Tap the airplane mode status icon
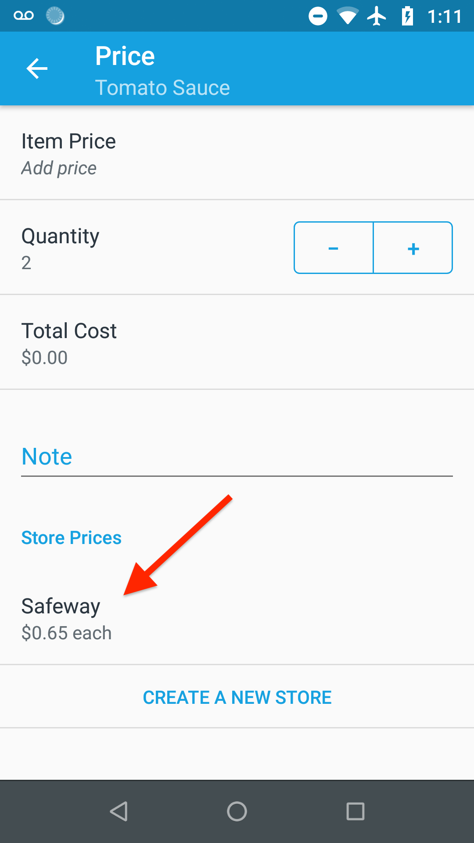 (x=377, y=17)
